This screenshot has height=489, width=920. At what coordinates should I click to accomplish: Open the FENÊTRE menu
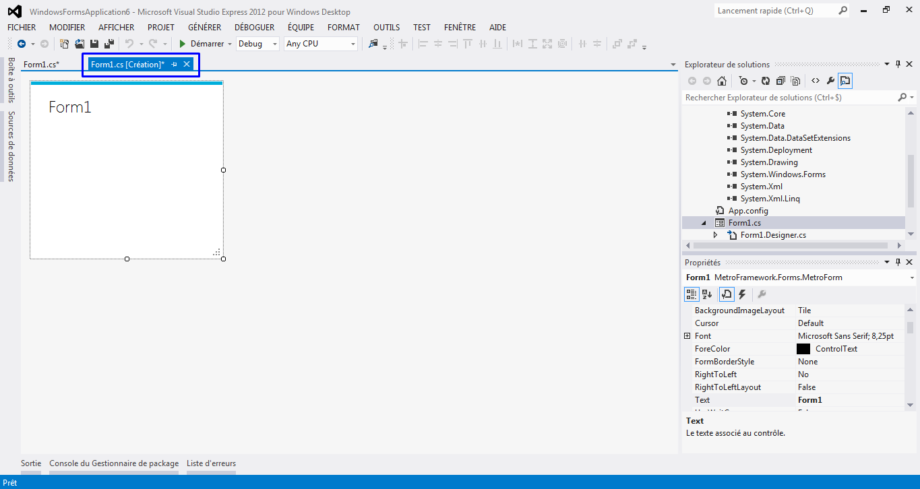(460, 28)
